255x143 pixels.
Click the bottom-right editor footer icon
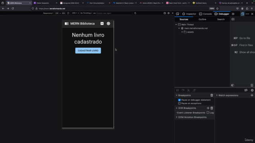[252, 85]
